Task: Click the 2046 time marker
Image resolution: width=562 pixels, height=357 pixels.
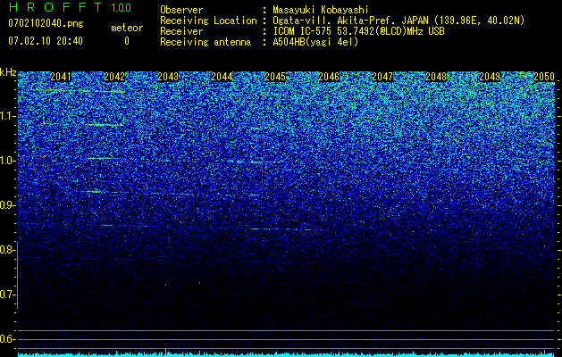Action: [x=329, y=77]
